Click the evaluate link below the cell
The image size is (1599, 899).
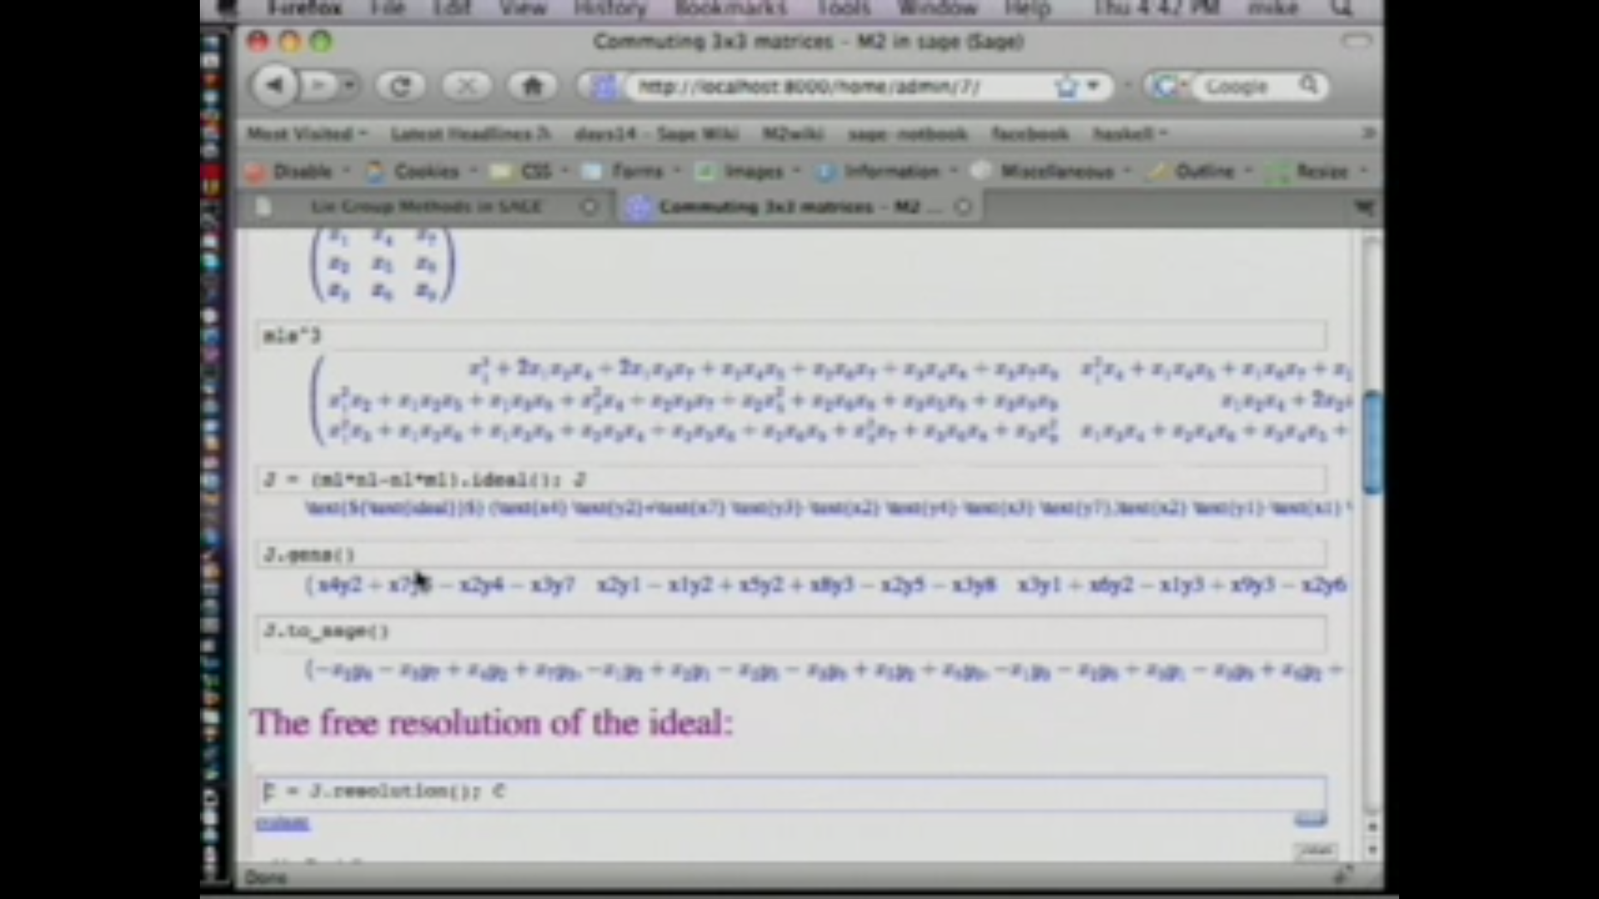(x=282, y=823)
